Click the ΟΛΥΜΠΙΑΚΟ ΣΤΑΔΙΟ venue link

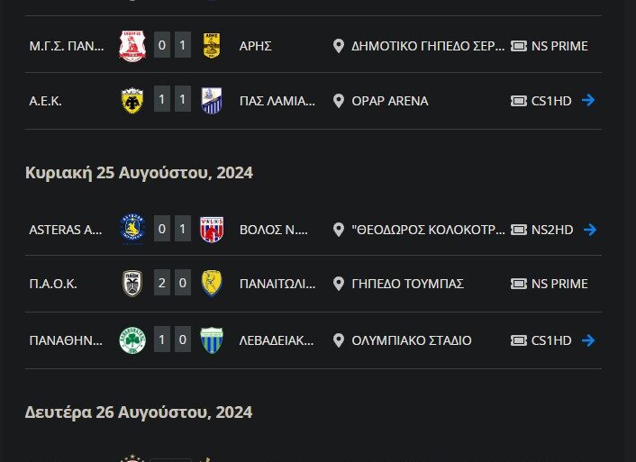[x=411, y=340]
